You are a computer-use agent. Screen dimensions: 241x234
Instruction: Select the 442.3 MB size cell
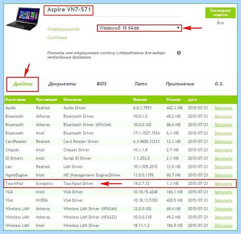(174, 108)
